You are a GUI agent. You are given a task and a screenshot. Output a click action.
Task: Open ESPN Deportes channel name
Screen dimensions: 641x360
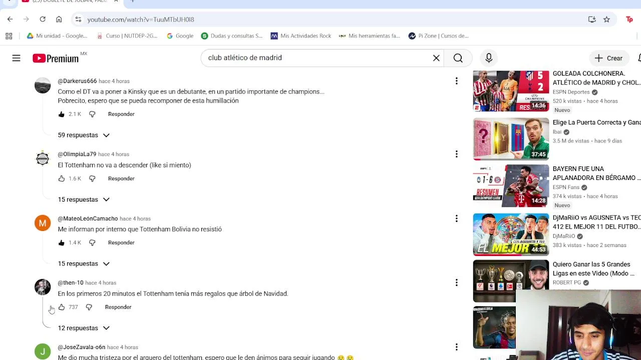click(x=571, y=92)
